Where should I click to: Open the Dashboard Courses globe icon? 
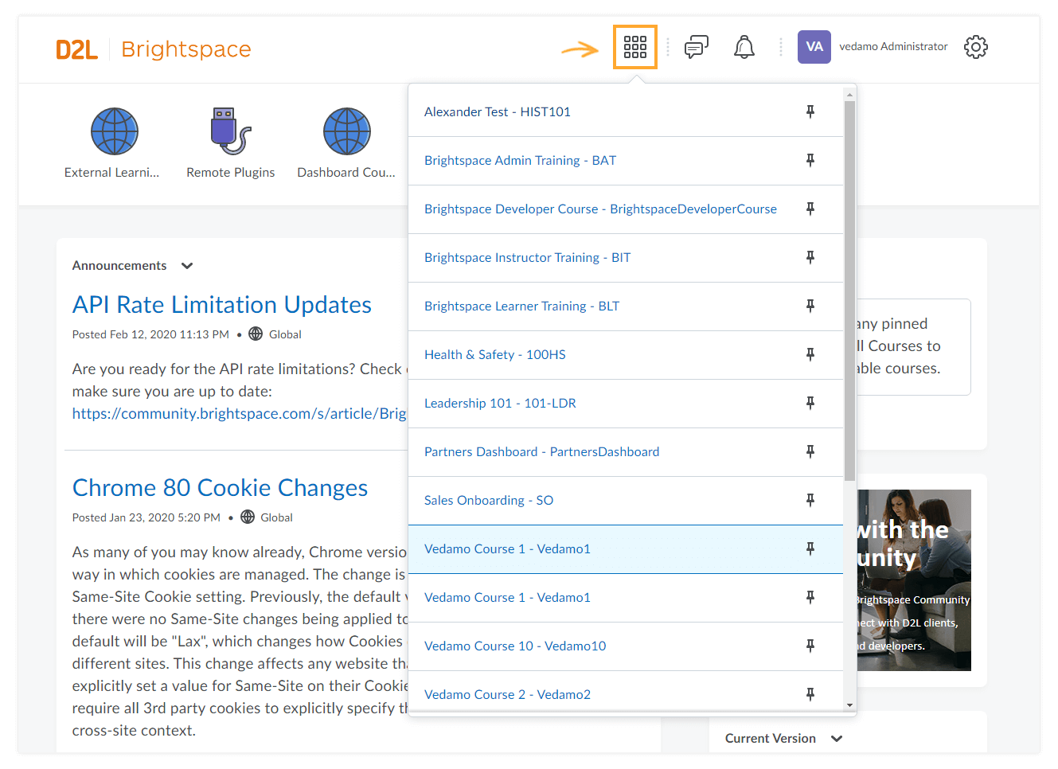pos(346,131)
